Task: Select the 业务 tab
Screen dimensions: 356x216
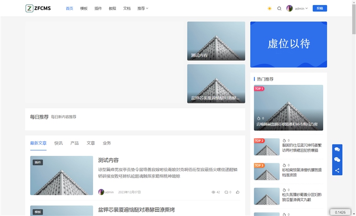Action: [x=107, y=143]
